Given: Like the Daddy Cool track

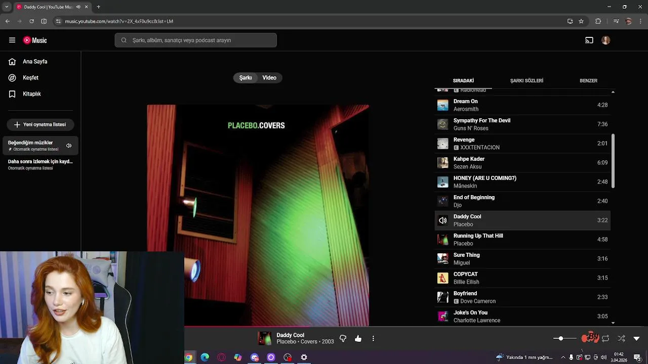Looking at the screenshot, I should pyautogui.click(x=358, y=338).
